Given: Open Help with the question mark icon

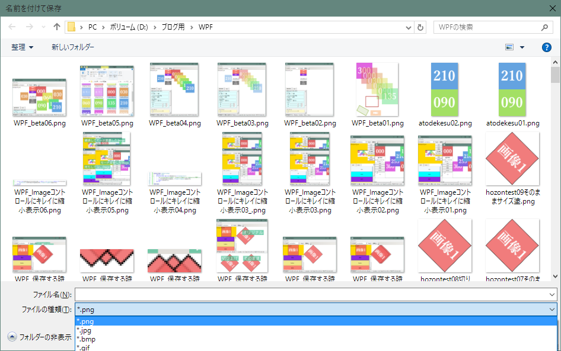Looking at the screenshot, I should coord(546,47).
